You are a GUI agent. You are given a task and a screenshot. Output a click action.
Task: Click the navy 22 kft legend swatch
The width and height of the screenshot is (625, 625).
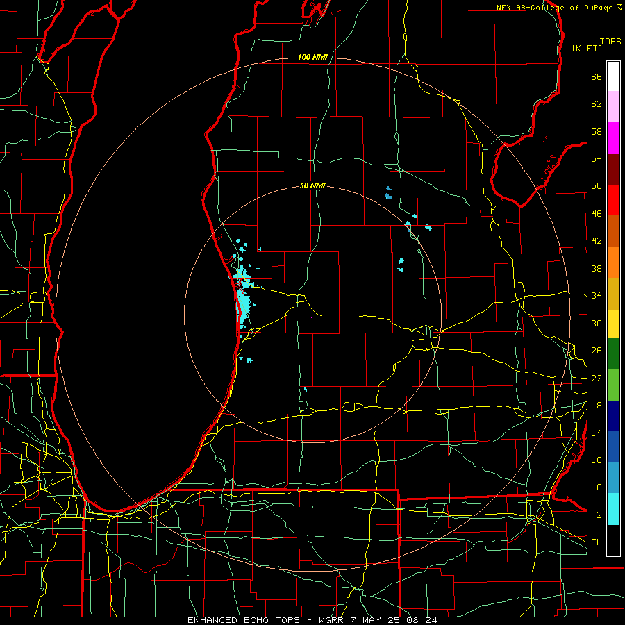pos(613,416)
